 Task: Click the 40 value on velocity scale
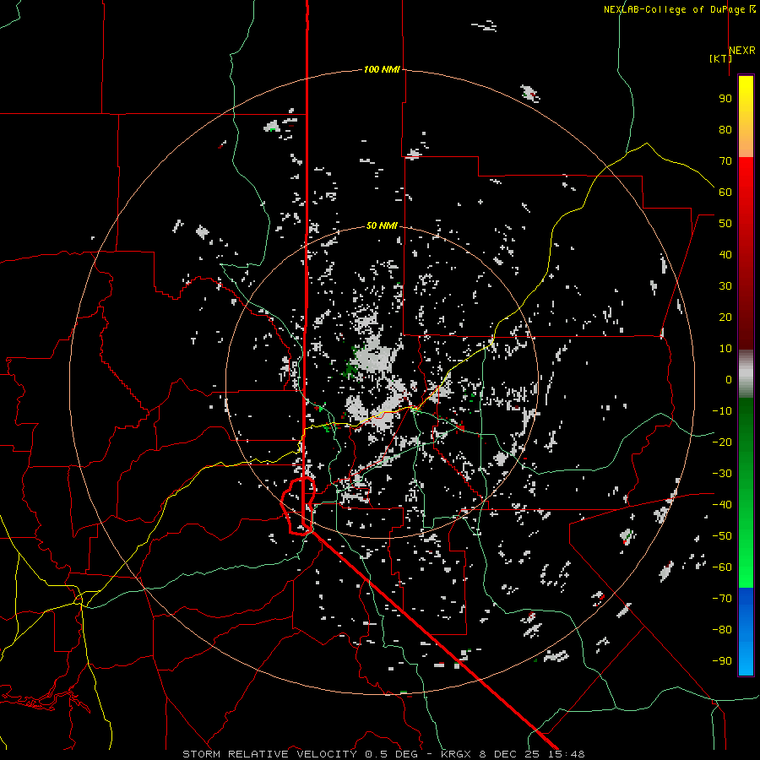click(725, 254)
